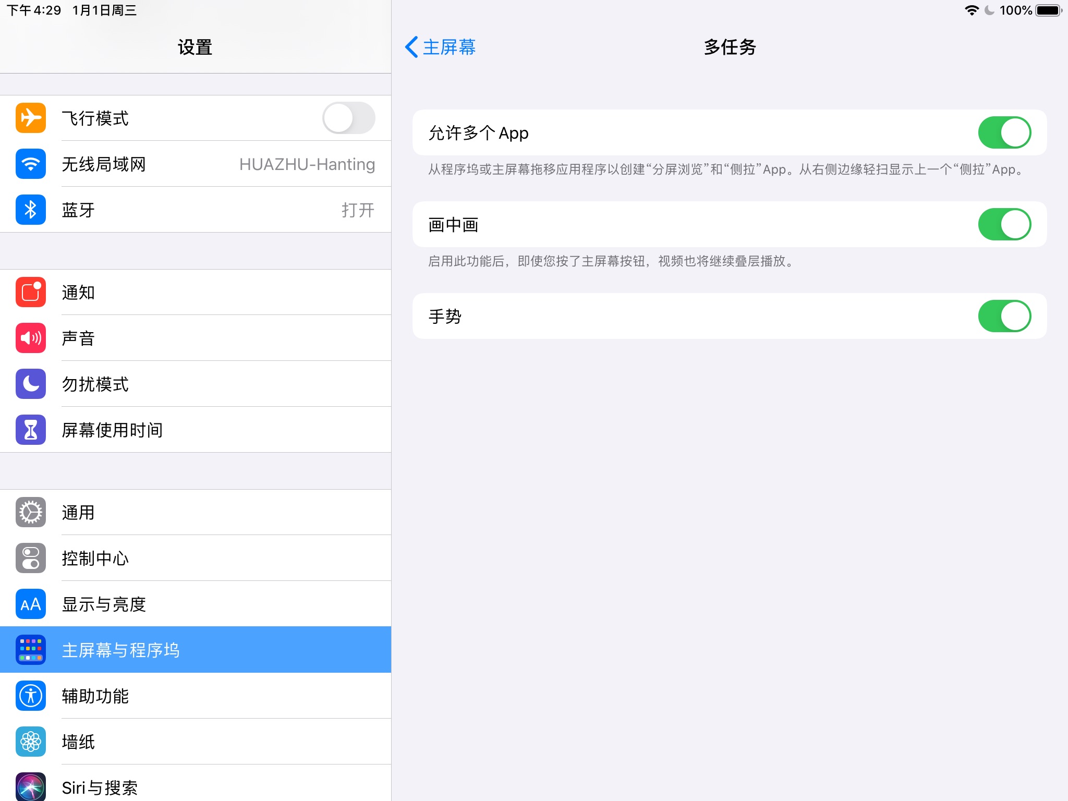
Task: Tap the moon icon for 勿扰模式
Action: click(x=30, y=384)
